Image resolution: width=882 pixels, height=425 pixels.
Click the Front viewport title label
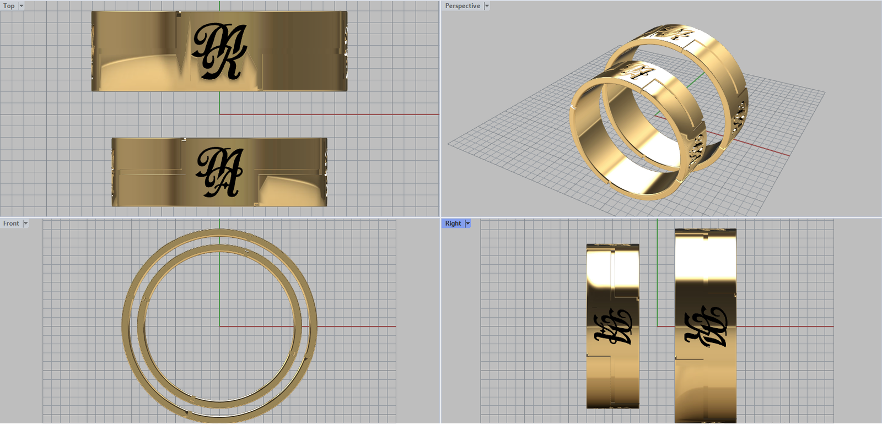click(x=11, y=224)
